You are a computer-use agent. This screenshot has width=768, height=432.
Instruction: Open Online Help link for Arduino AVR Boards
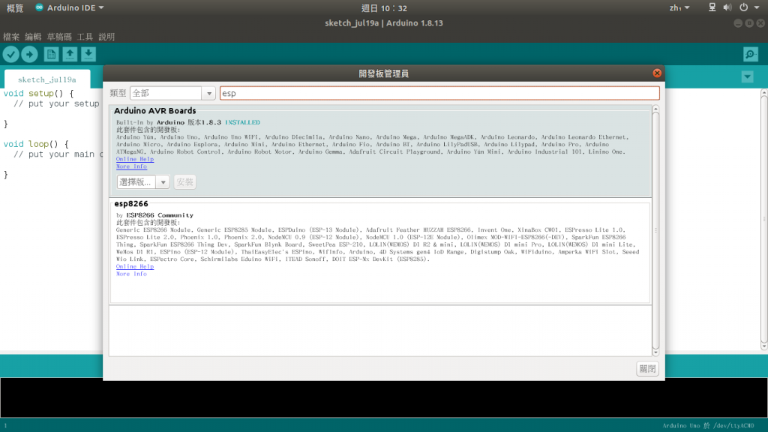135,159
